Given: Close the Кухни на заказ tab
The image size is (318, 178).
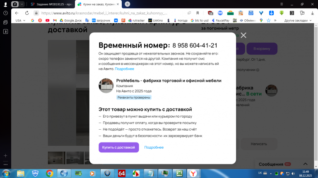Looking at the screenshot, I should pyautogui.click(x=118, y=4).
